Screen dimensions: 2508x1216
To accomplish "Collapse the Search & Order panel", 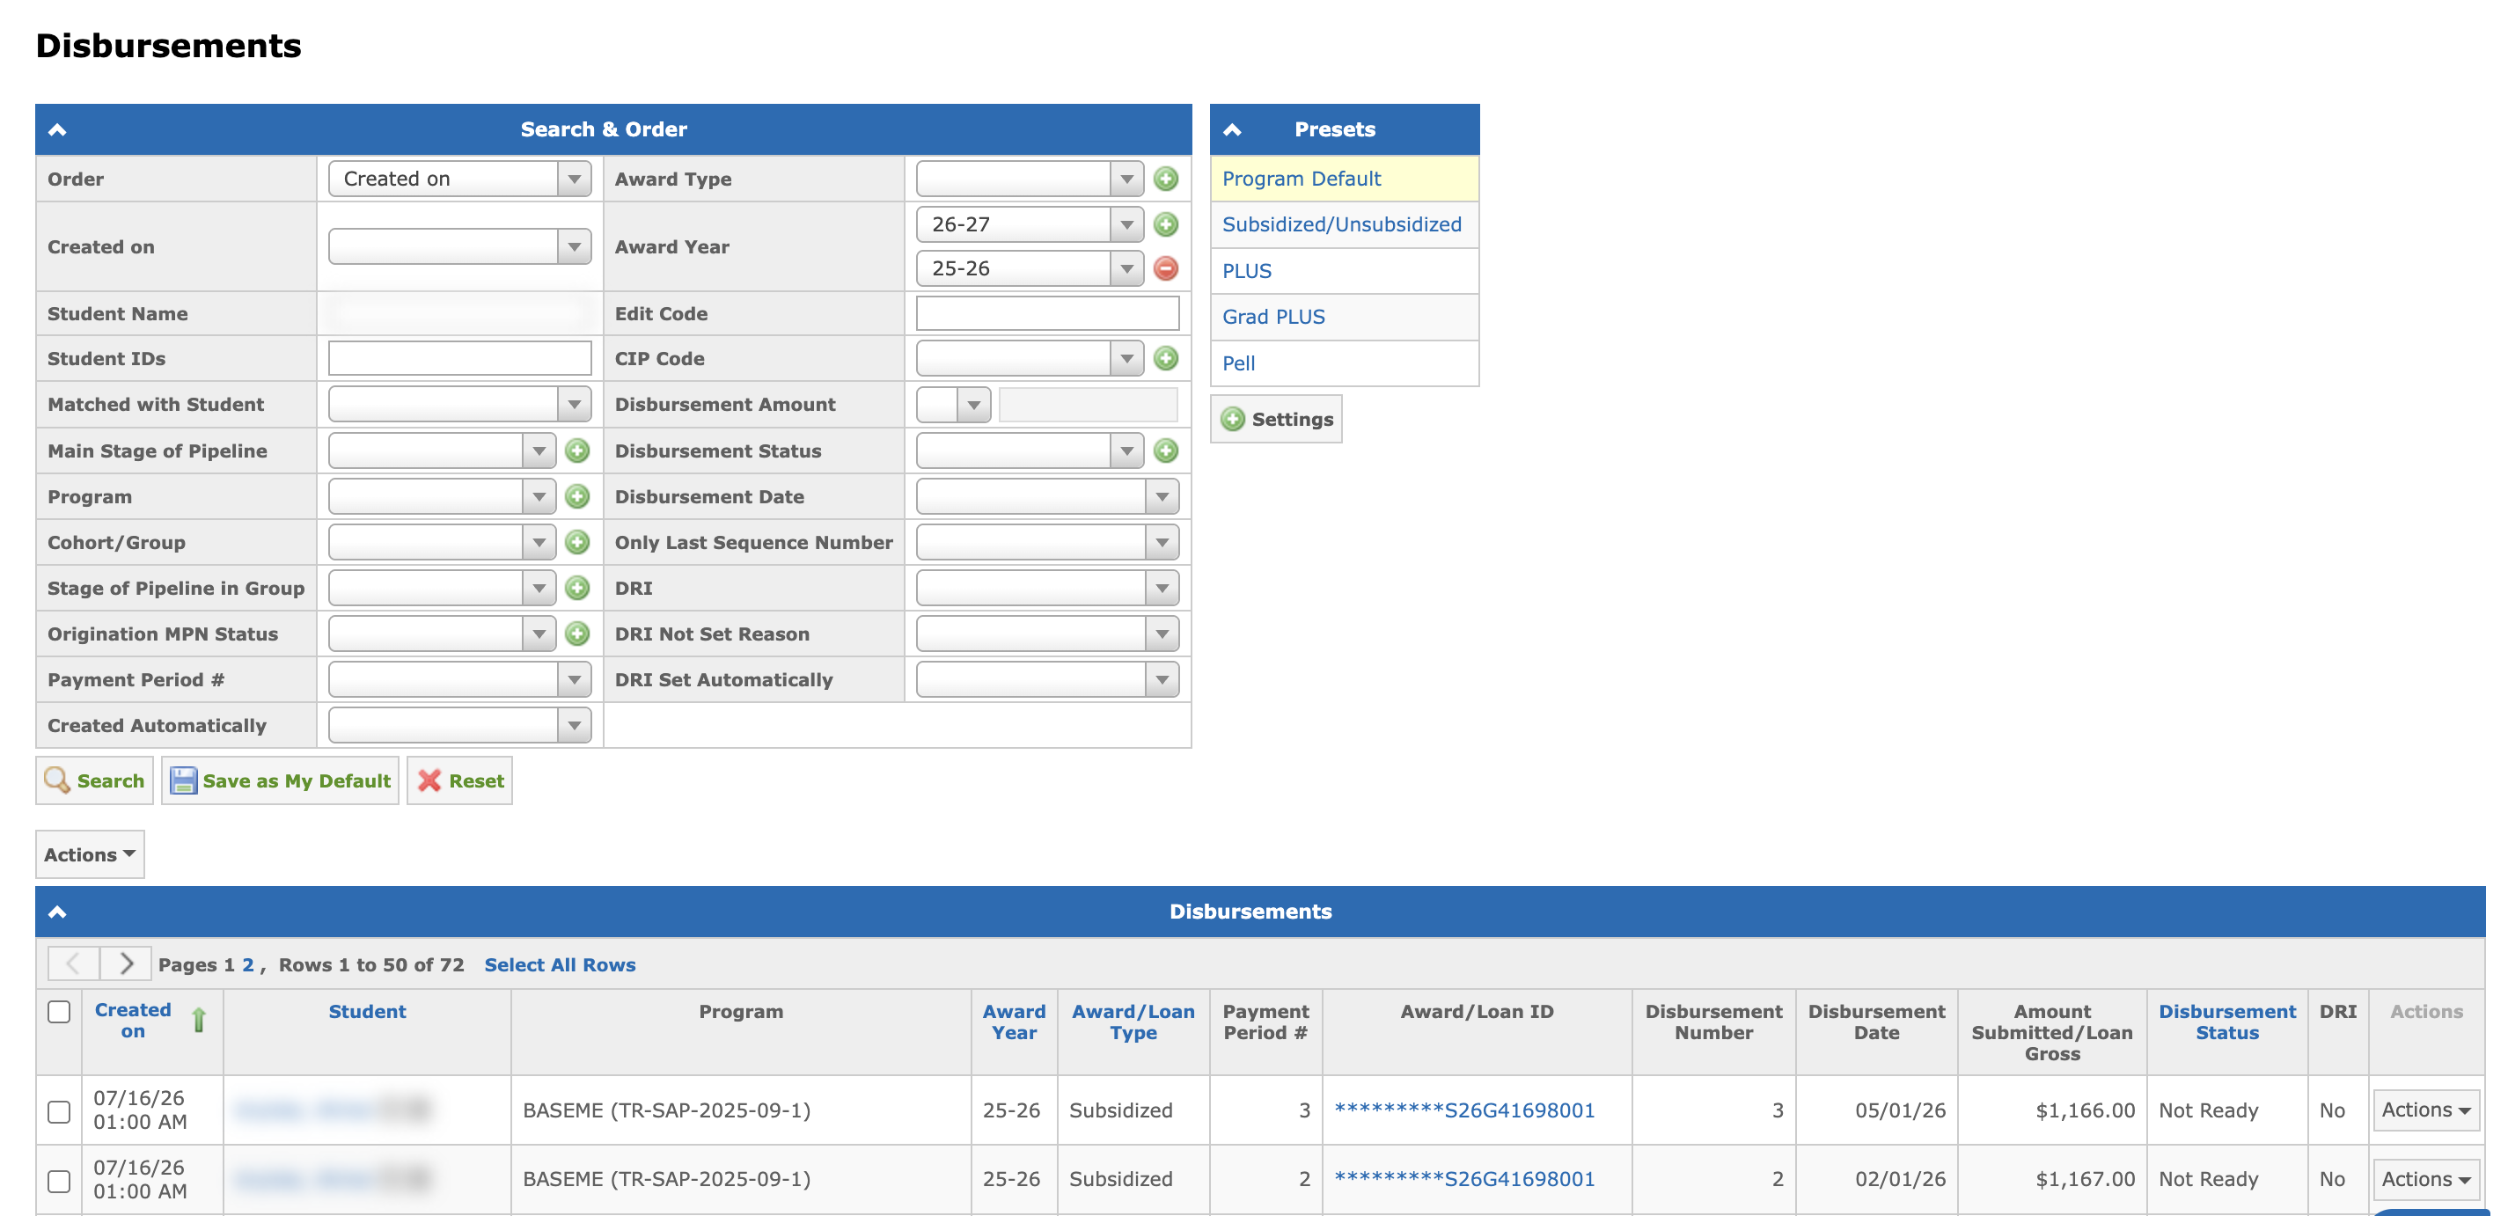I will (57, 129).
